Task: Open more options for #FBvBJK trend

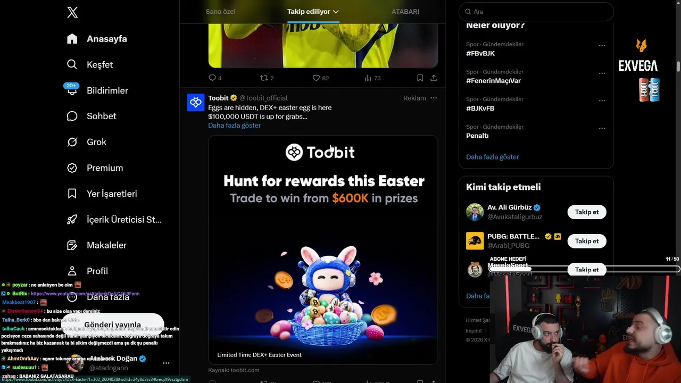Action: coord(602,46)
